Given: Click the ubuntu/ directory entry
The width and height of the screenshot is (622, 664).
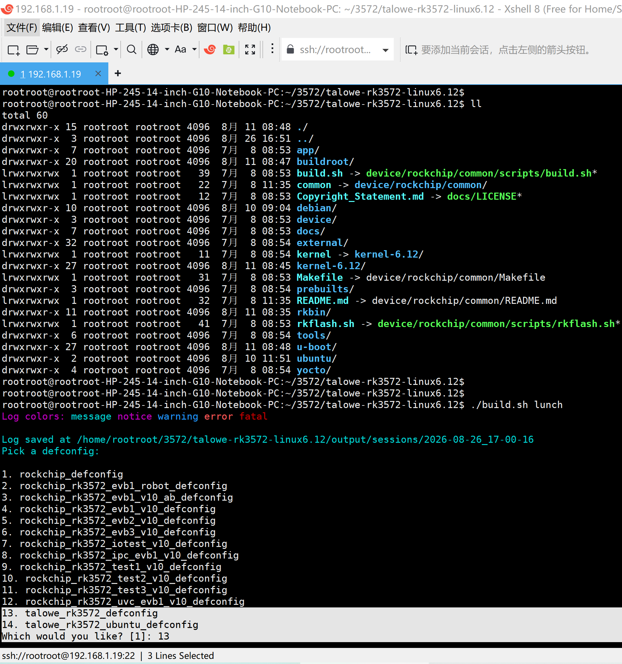Looking at the screenshot, I should (317, 359).
